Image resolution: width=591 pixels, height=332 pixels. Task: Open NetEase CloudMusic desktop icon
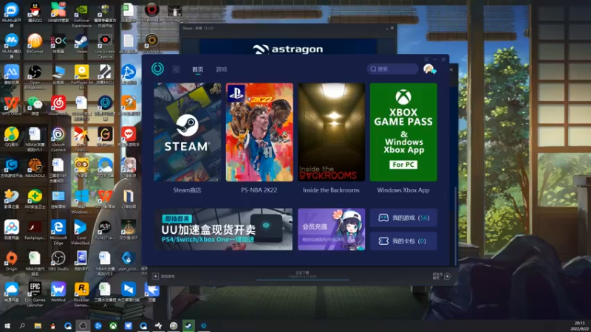tap(58, 106)
